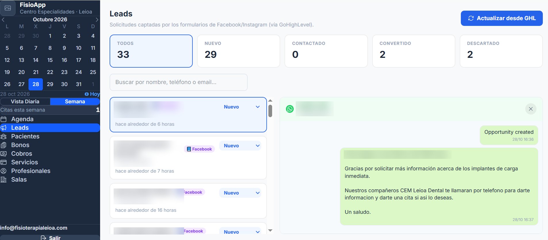Click 'Citas esta semana' counter row
Image resolution: width=548 pixels, height=240 pixels.
click(x=50, y=110)
